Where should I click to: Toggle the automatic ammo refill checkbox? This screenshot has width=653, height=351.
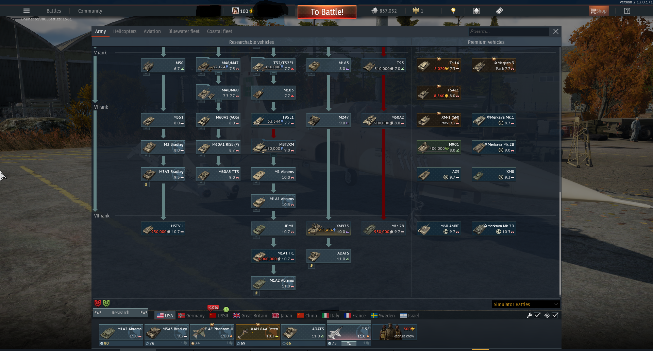point(555,315)
